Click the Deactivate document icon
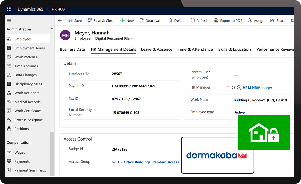 click(142, 20)
